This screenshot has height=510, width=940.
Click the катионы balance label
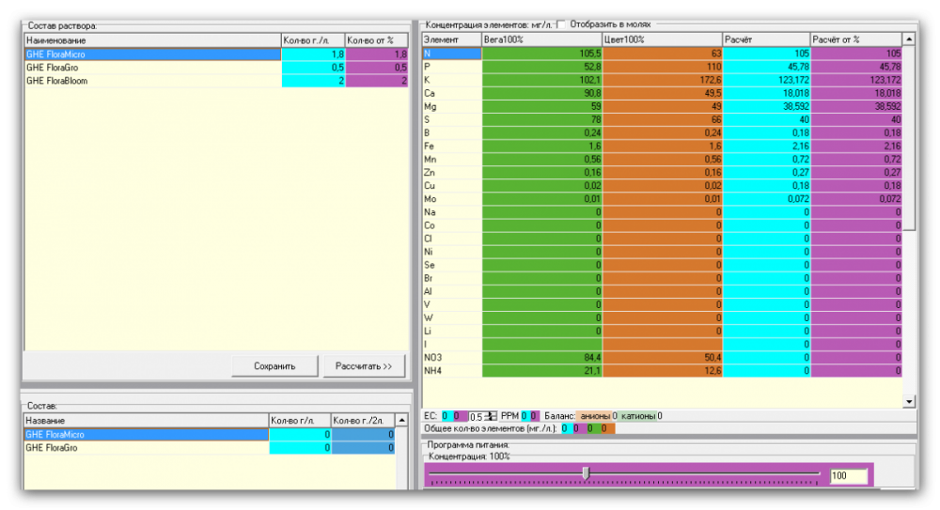pyautogui.click(x=638, y=416)
